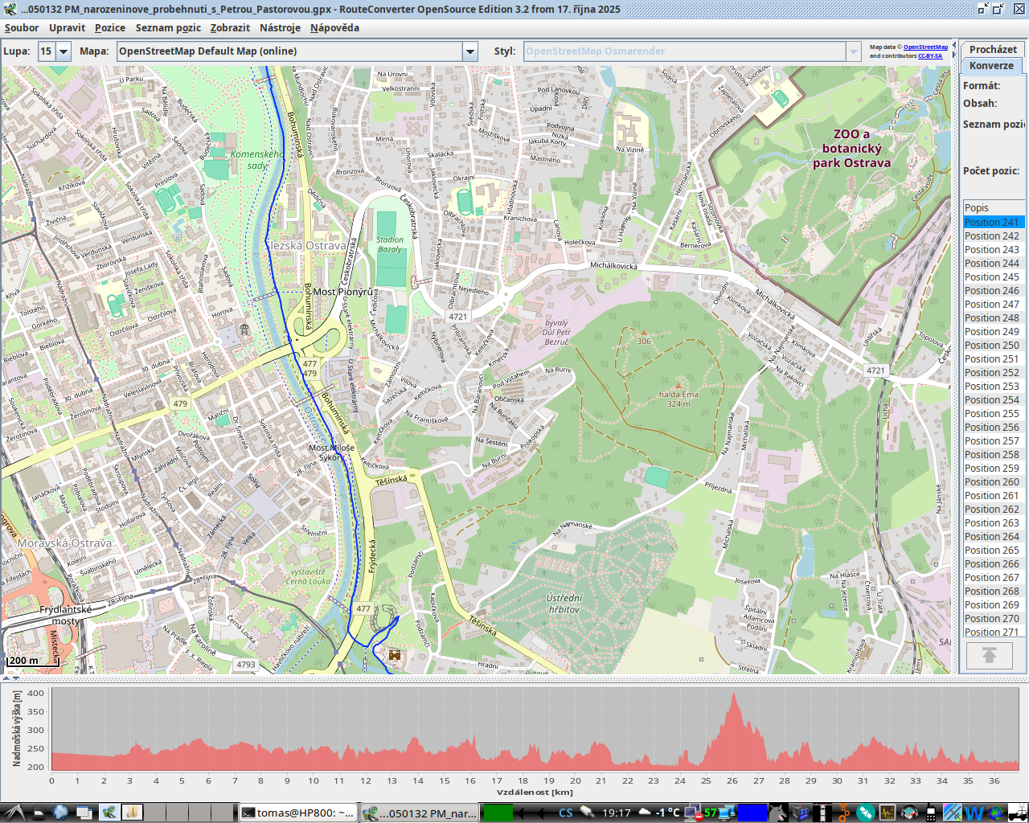
Task: Click the move-to-top arrow button
Action: tap(989, 656)
